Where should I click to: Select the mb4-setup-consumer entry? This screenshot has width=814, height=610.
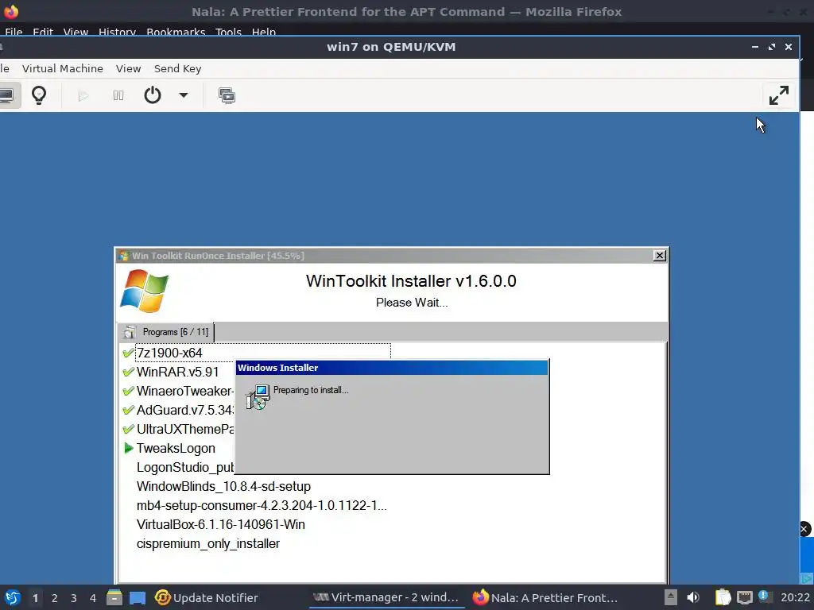pos(262,506)
